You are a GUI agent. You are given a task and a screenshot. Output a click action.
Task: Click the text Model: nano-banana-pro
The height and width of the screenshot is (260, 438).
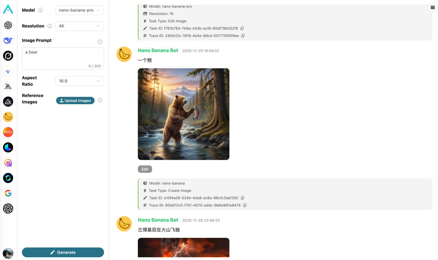click(x=170, y=6)
